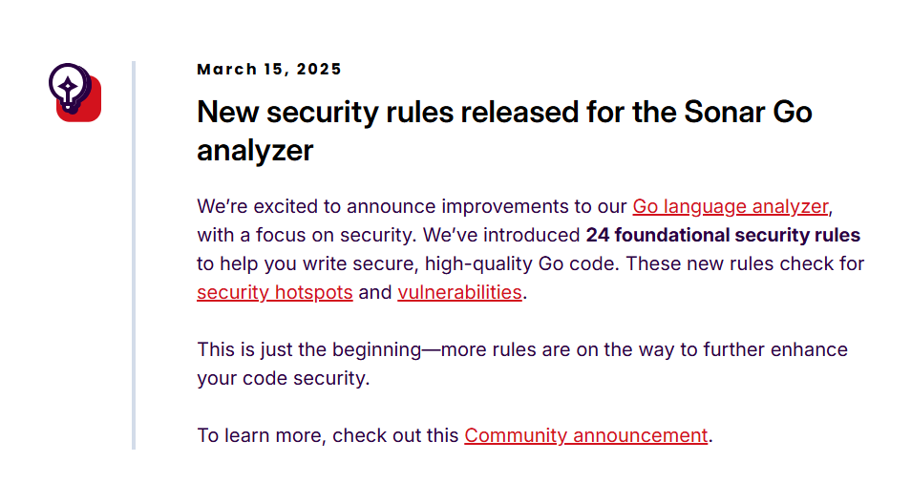Click the word and between the red links
The image size is (911, 504).
pyautogui.click(x=374, y=292)
